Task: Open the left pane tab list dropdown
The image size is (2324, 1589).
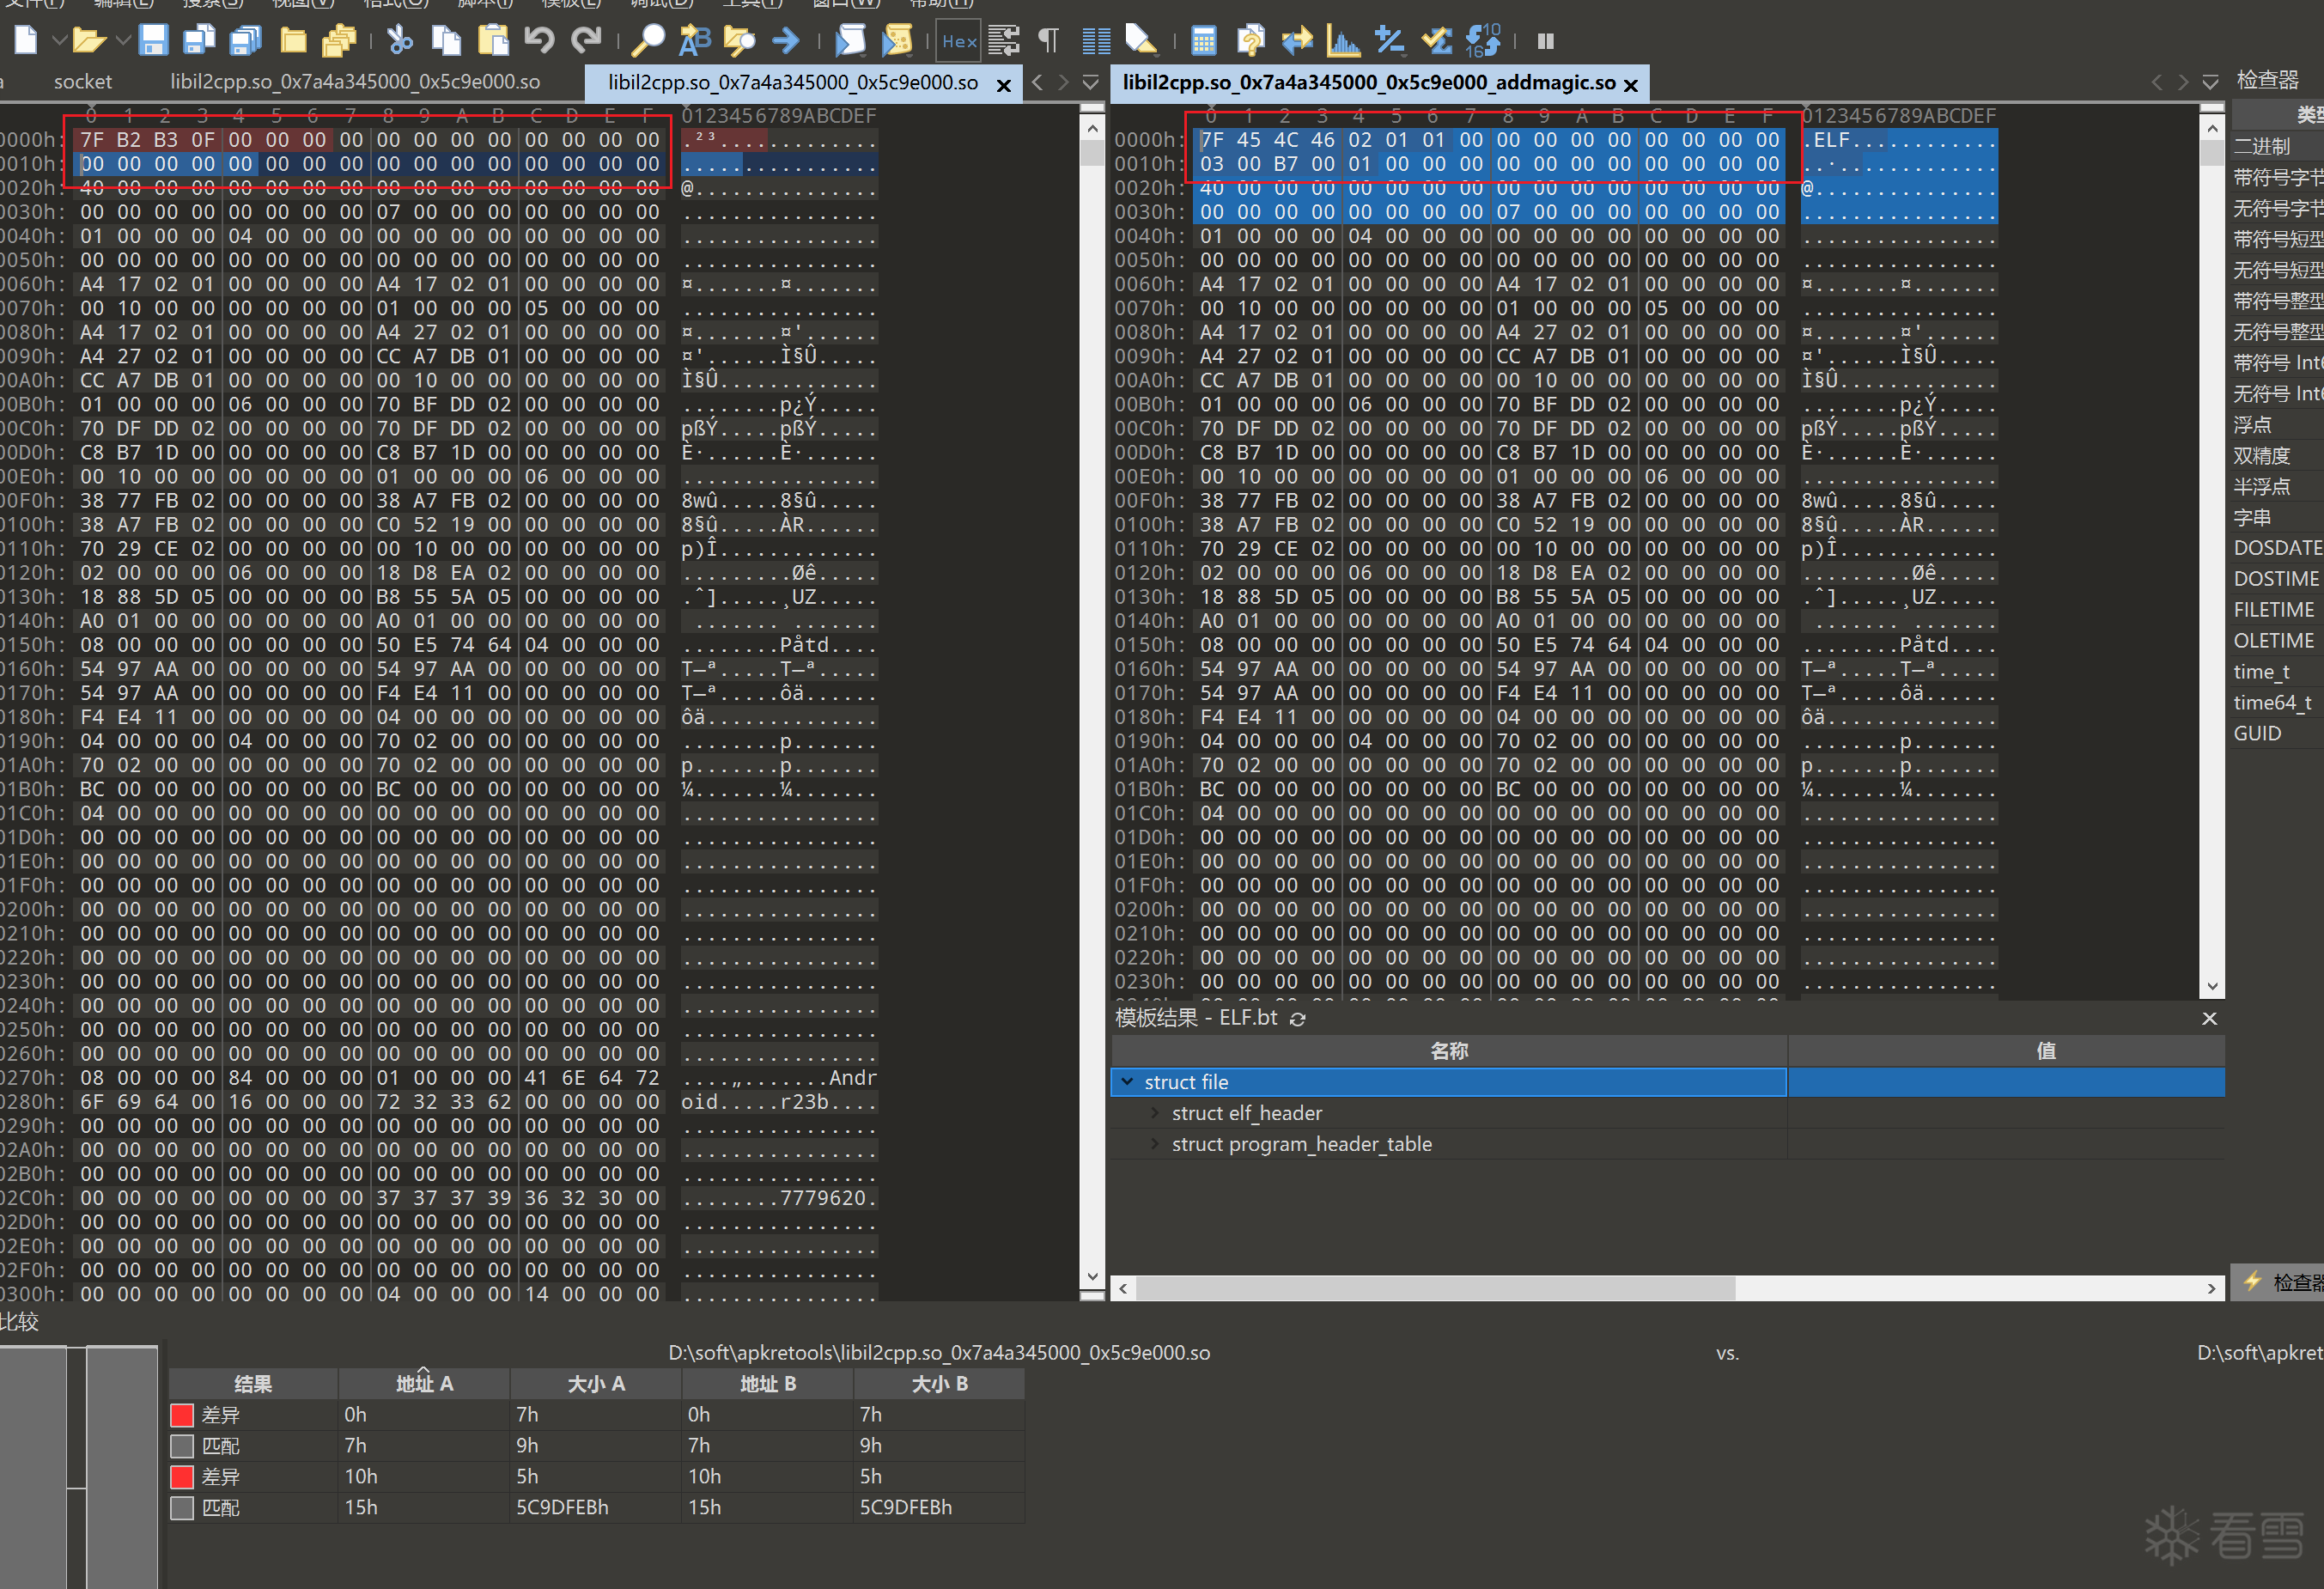Action: [1091, 82]
